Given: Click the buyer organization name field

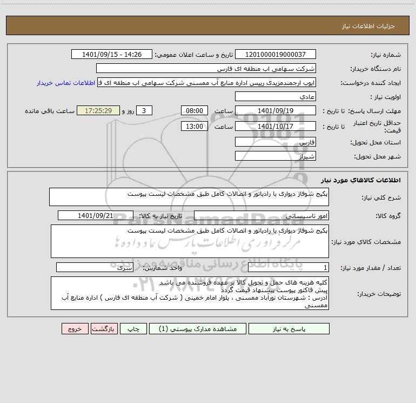Looking at the screenshot, I should [206, 69].
